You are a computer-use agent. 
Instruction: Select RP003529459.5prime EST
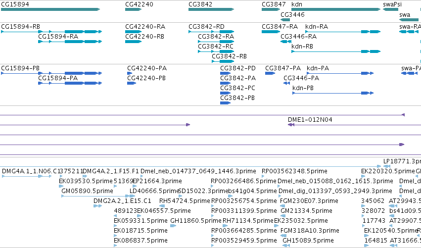coord(213,246)
